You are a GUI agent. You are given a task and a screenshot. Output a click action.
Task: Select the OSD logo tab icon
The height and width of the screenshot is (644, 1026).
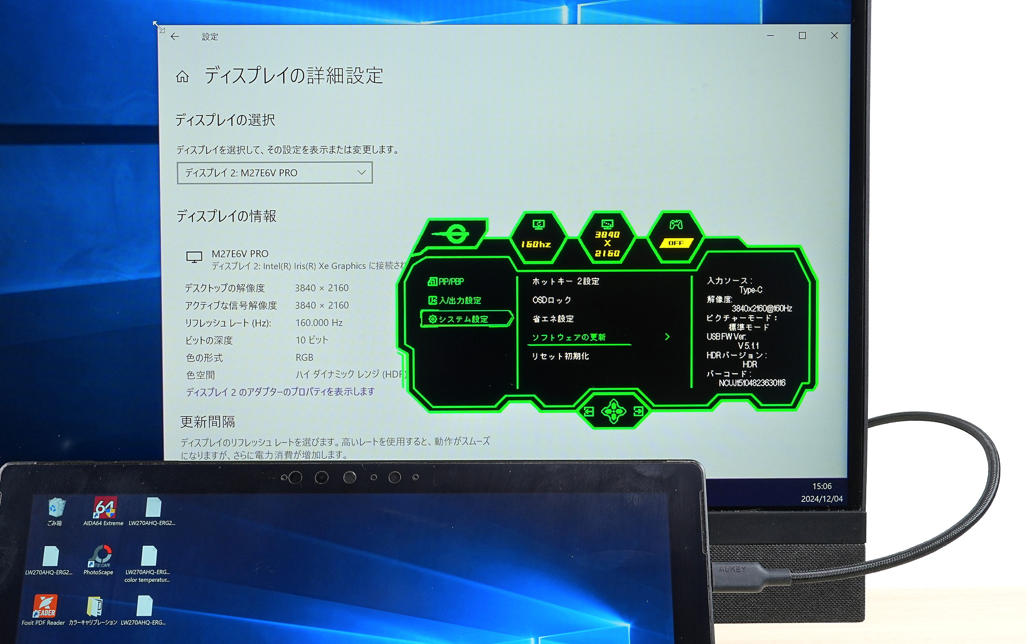tap(452, 234)
